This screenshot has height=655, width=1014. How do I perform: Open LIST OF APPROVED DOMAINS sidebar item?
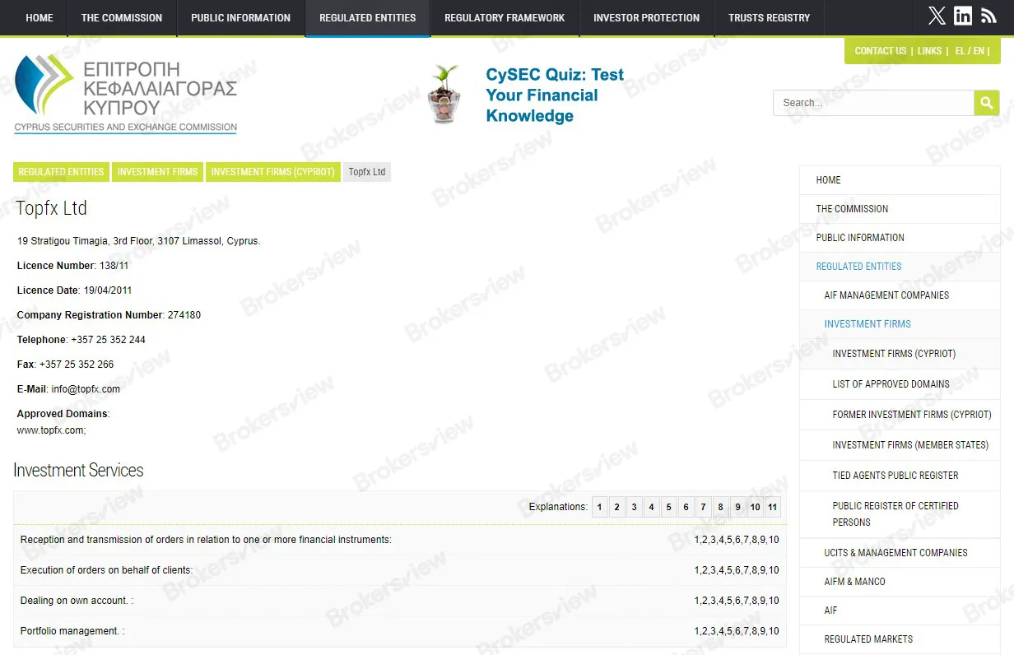[900, 384]
